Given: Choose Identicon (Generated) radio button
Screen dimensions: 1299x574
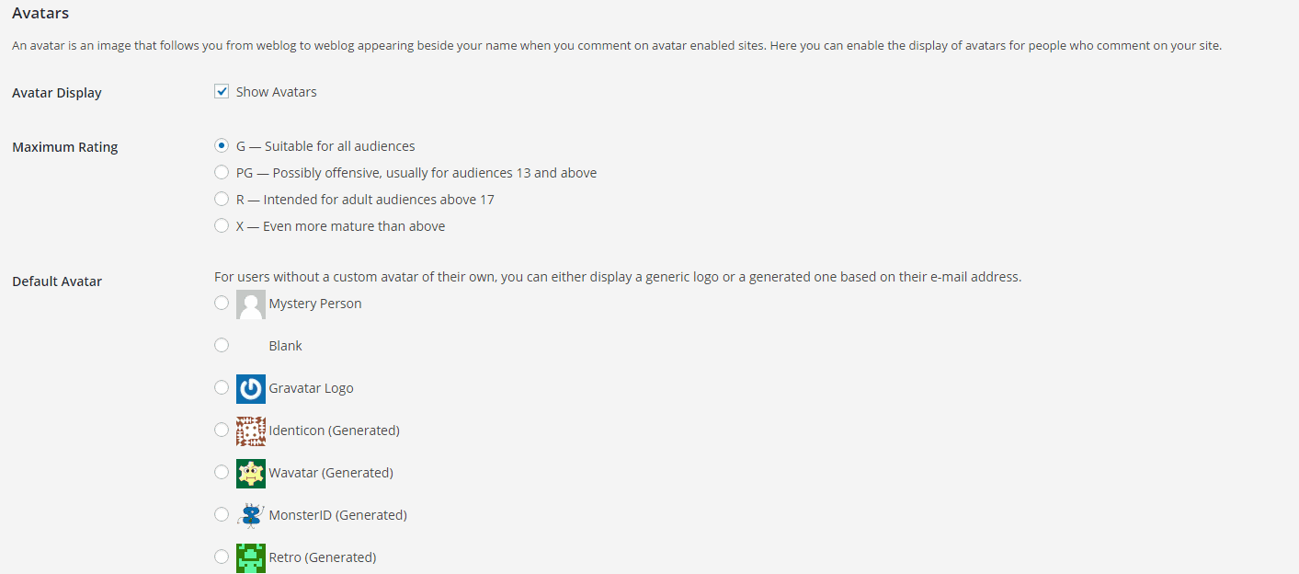Looking at the screenshot, I should [222, 430].
